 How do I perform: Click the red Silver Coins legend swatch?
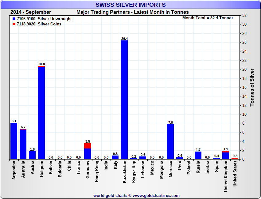click(x=14, y=24)
